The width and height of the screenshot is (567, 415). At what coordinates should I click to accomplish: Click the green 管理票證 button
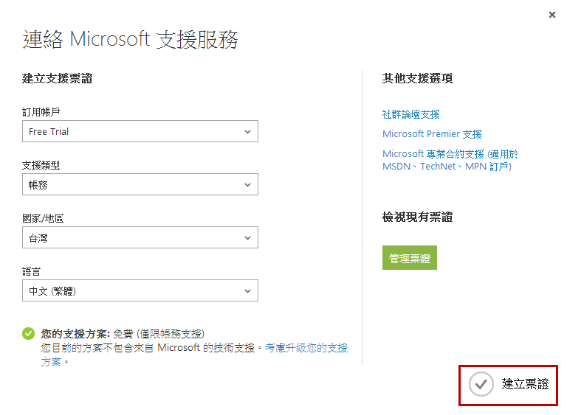click(x=410, y=258)
